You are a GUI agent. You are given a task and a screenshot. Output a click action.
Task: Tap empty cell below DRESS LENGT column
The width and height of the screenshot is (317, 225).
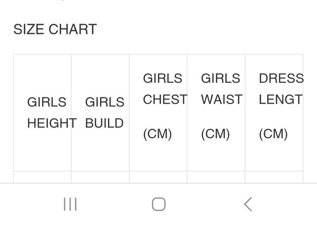274,177
